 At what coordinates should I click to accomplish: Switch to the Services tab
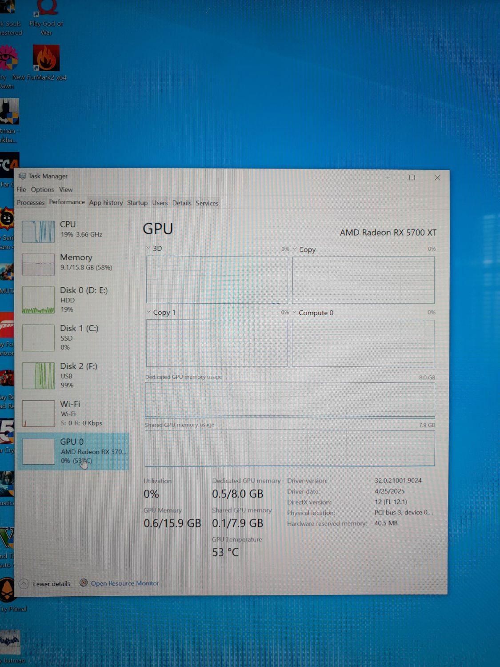(207, 203)
